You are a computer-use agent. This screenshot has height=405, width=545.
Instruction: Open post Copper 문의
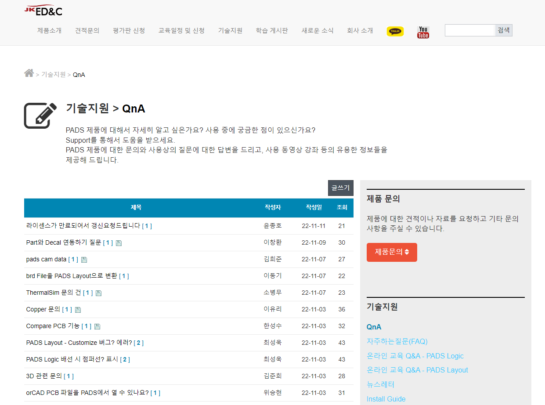click(43, 309)
